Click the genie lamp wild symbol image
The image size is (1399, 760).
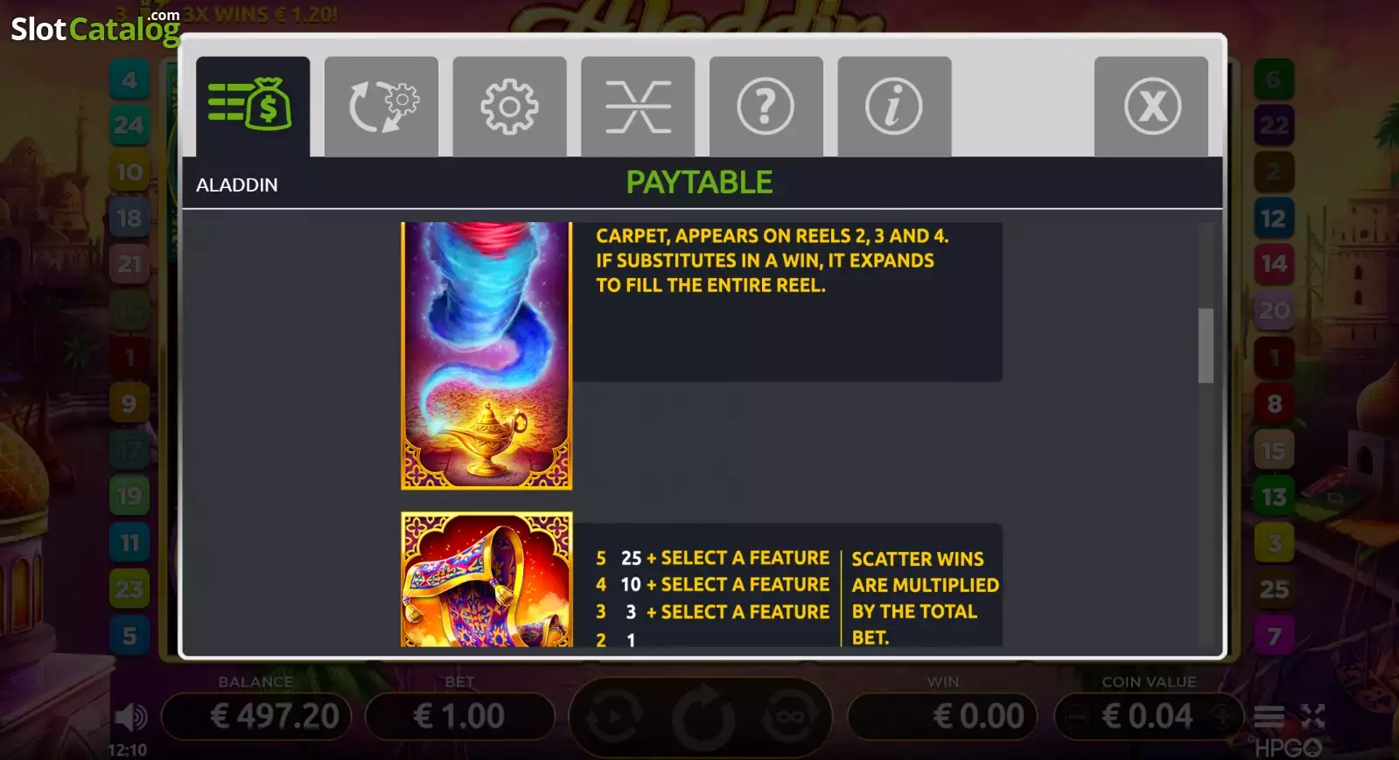pos(486,355)
